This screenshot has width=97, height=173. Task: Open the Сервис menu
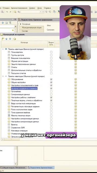tap(32, 8)
